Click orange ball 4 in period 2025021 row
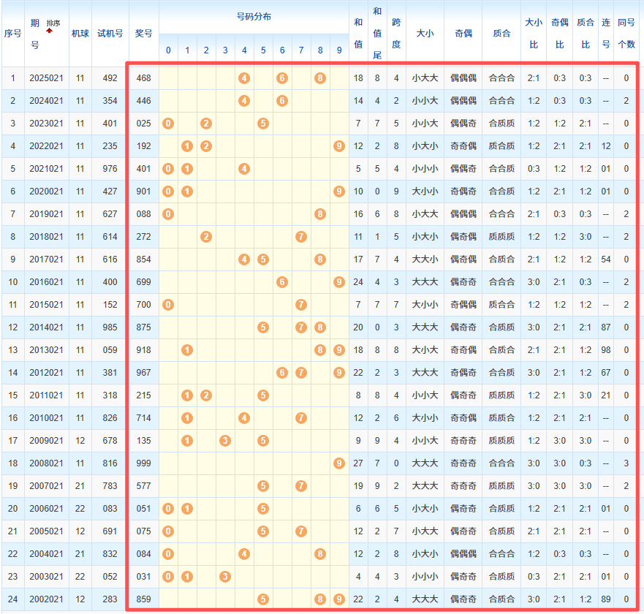This screenshot has height=614, width=644. pyautogui.click(x=244, y=77)
